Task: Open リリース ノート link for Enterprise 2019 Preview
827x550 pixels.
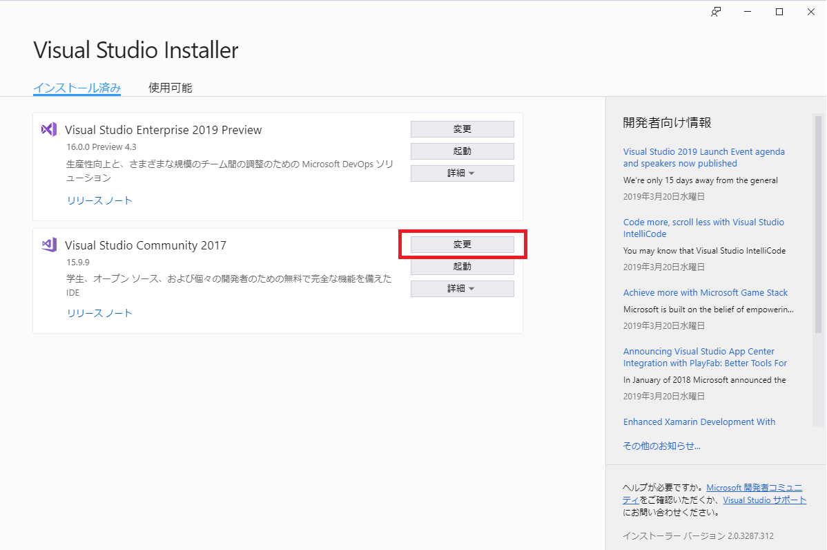Action: [99, 200]
